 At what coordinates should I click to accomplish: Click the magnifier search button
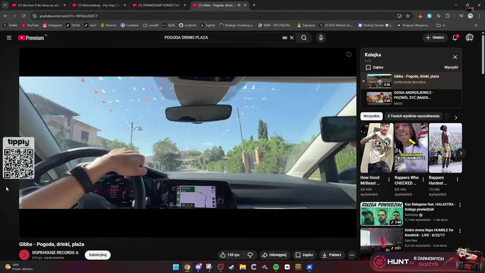pos(304,38)
